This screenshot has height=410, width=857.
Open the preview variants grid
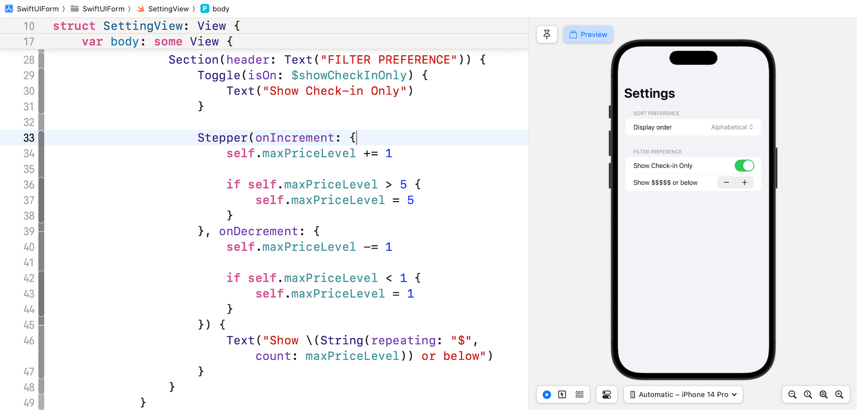point(579,394)
